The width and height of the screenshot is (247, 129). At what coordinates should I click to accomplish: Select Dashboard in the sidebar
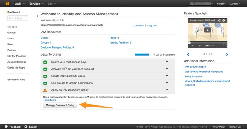[x=14, y=12]
